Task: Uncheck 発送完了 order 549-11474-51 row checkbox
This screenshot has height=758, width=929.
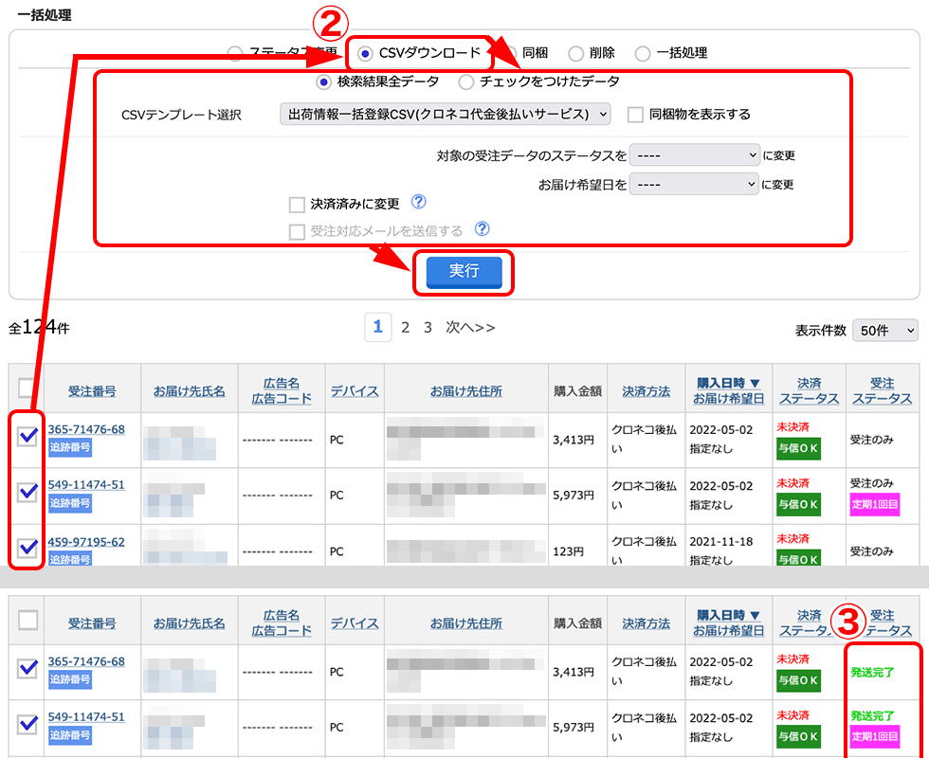Action: point(27,724)
